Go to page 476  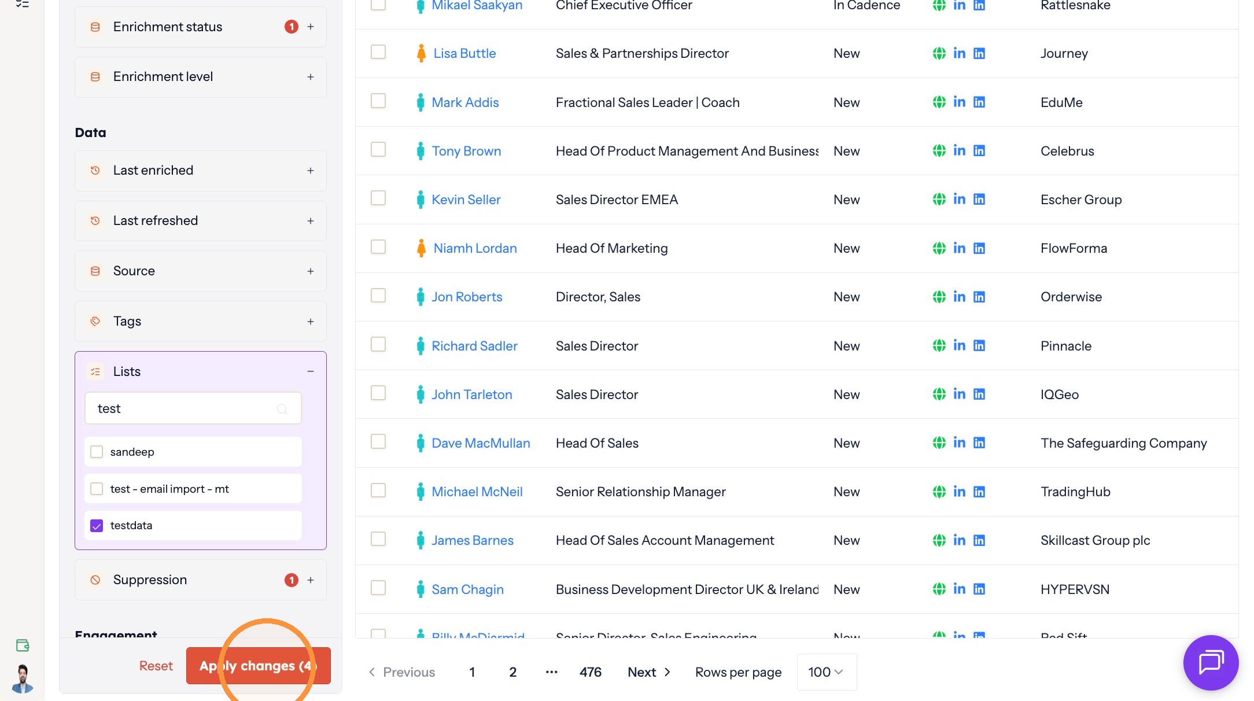[x=591, y=672]
